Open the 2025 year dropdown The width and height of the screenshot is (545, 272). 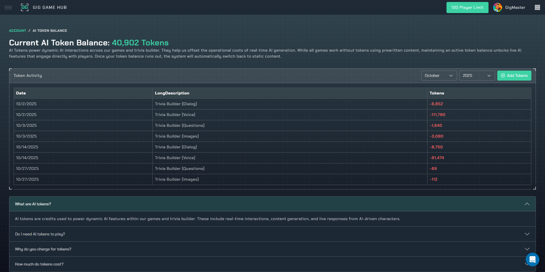pyautogui.click(x=477, y=75)
